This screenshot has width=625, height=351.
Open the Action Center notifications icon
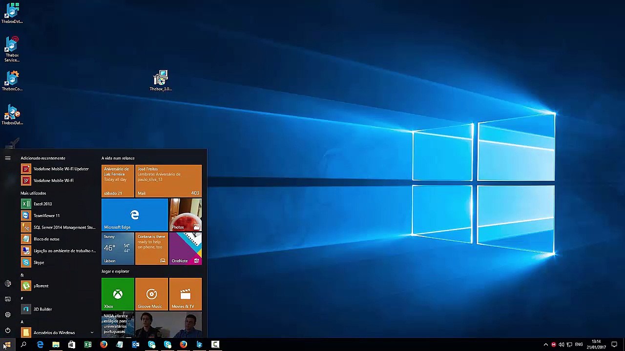click(614, 345)
